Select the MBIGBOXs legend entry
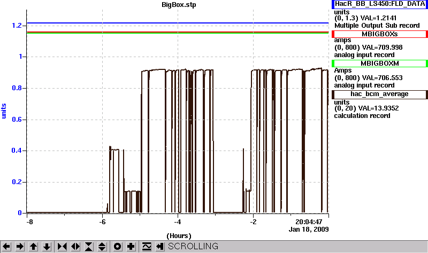 point(380,34)
